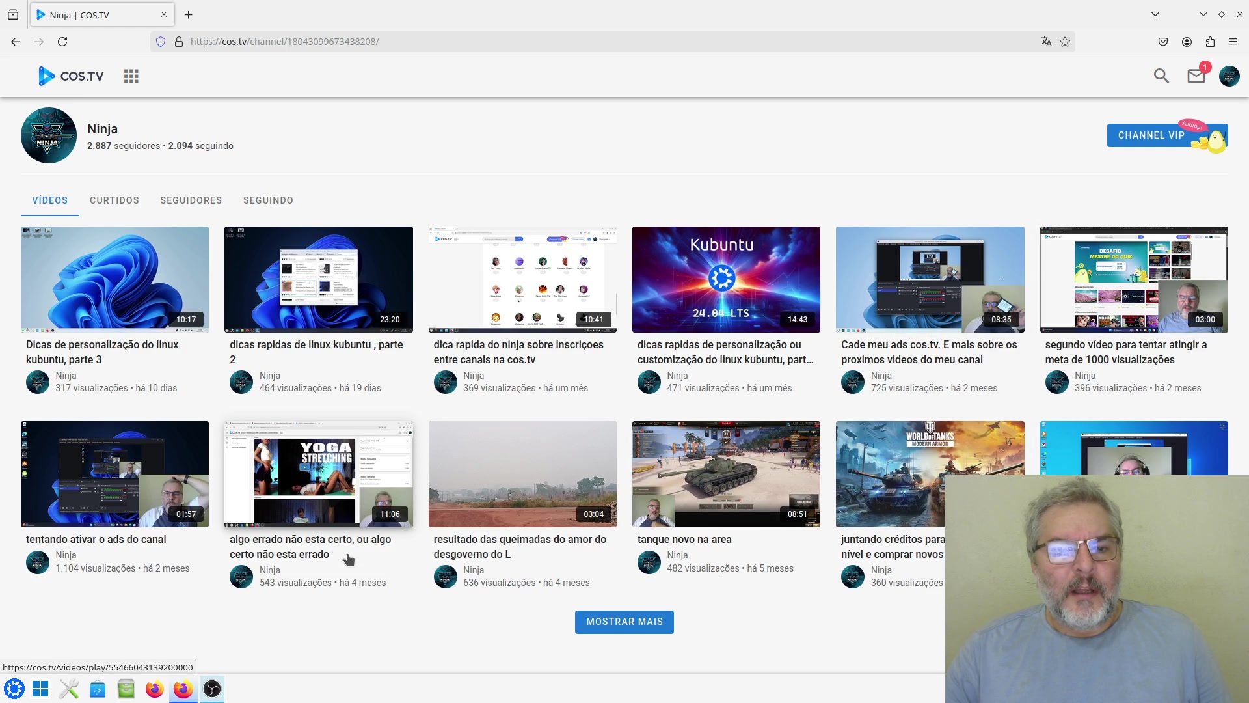This screenshot has width=1249, height=703.
Task: Open the Firefox hamburger menu
Action: coord(1233,42)
